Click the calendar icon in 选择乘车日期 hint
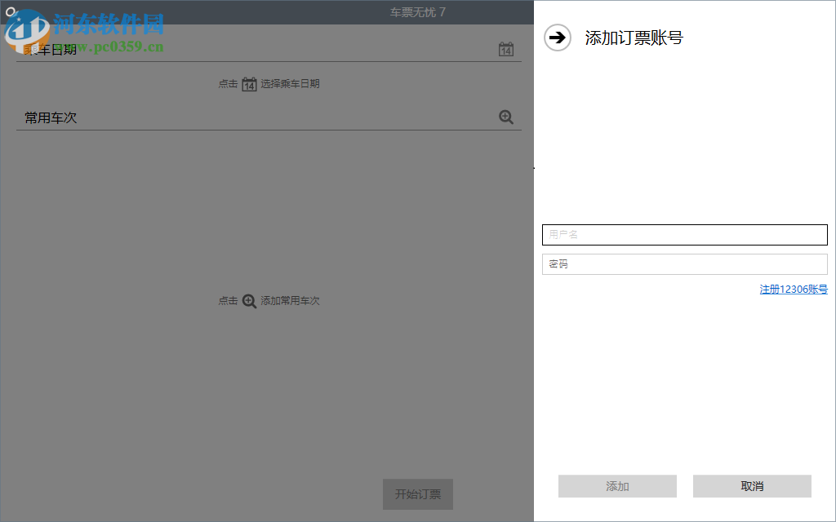 (x=248, y=83)
